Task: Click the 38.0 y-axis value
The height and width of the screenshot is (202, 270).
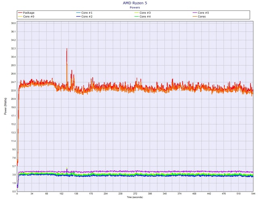Action: [x=13, y=23]
